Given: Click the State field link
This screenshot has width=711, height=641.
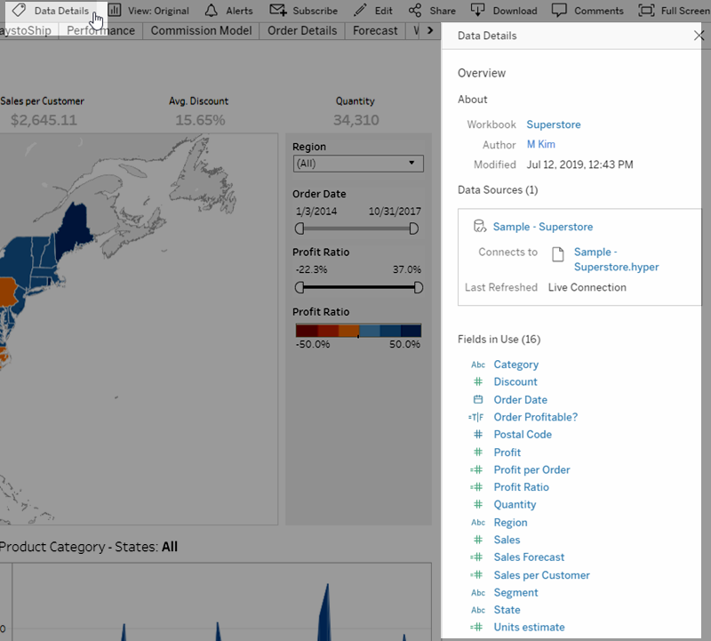Looking at the screenshot, I should coord(507,610).
